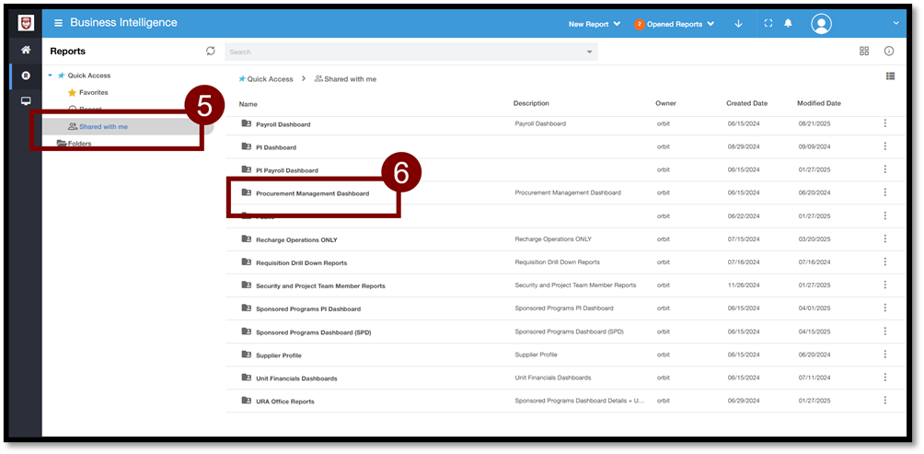Open the user profile avatar menu
924x454 pixels.
point(821,24)
